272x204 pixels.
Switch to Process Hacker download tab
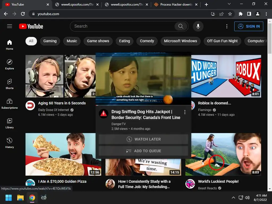coord(176,5)
